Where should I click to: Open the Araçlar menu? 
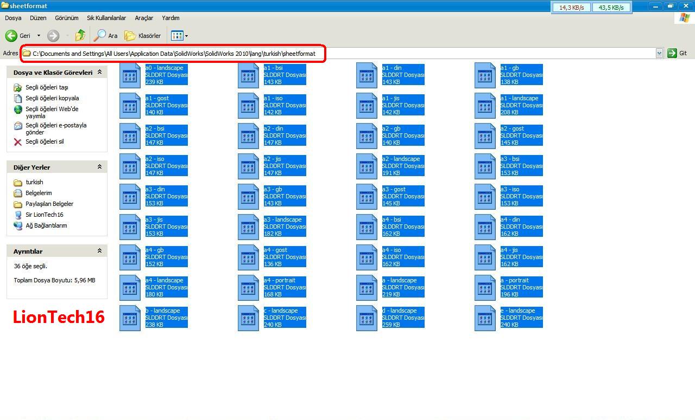[x=144, y=18]
